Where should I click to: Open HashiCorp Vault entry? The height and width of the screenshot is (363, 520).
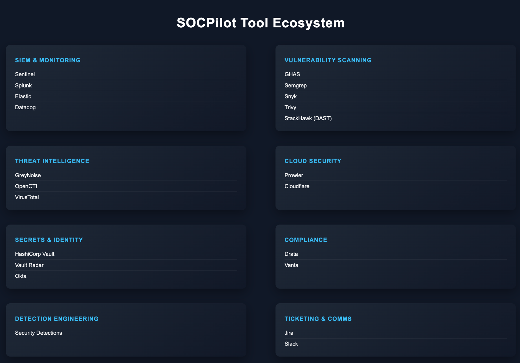click(35, 254)
